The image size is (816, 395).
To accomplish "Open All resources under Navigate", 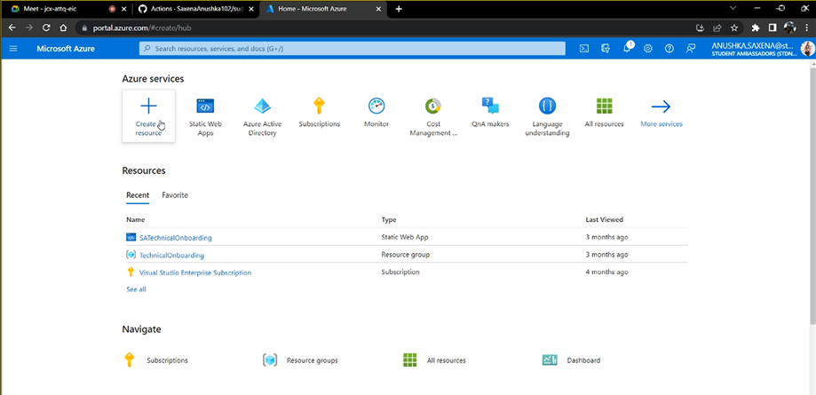I will (x=446, y=360).
